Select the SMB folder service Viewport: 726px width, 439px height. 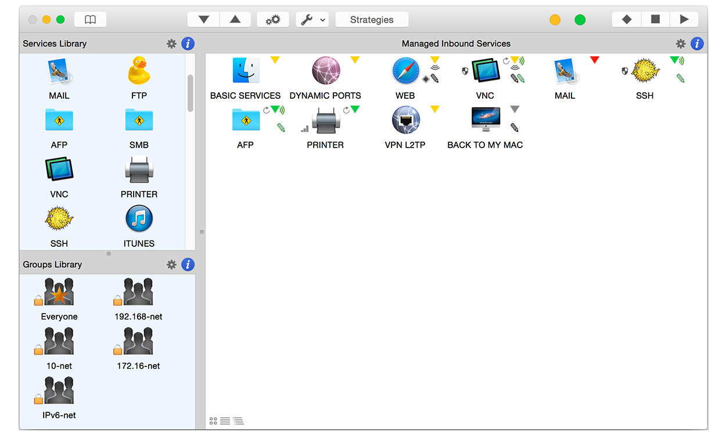139,120
